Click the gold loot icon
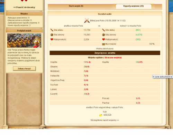 101,115
